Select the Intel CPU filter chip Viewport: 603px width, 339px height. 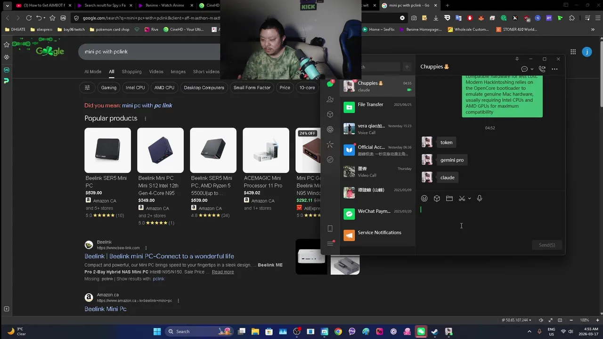pos(135,88)
